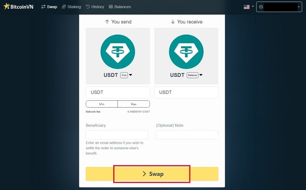
Task: Click the Swap arrows icon in navbar
Action: point(43,6)
